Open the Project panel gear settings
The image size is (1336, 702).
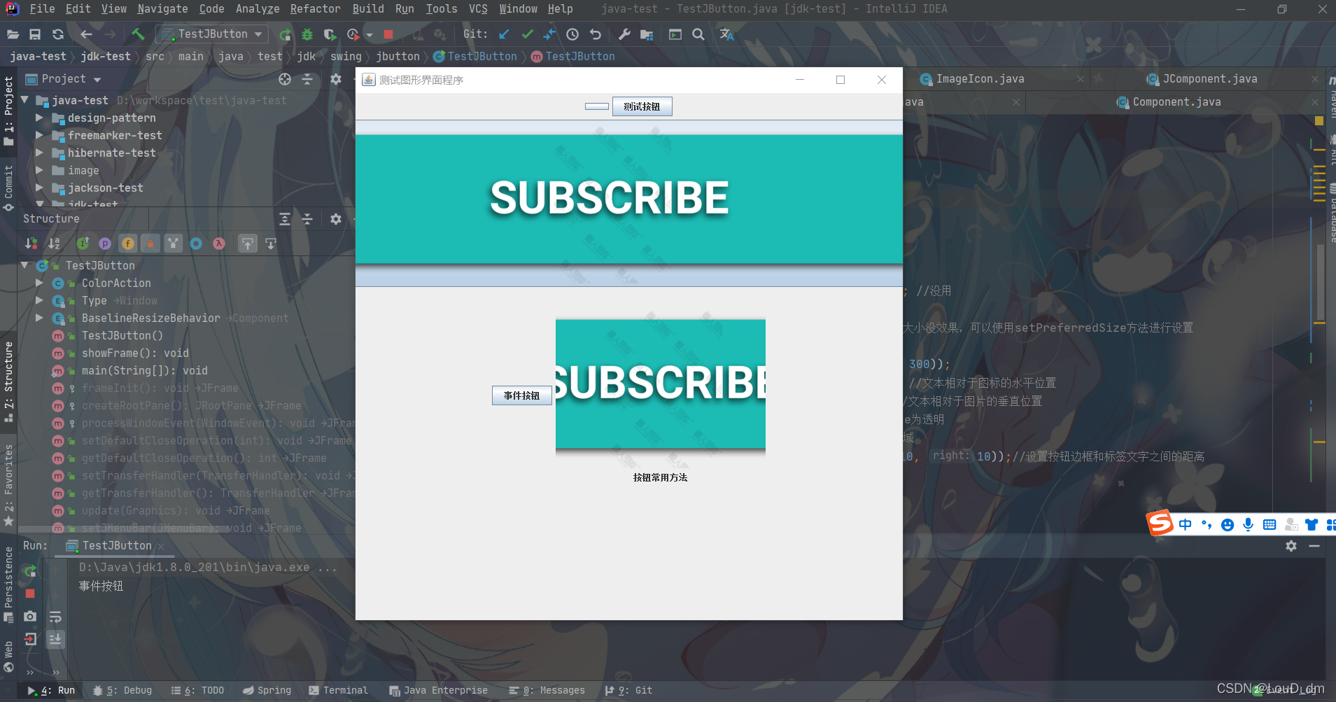[336, 79]
